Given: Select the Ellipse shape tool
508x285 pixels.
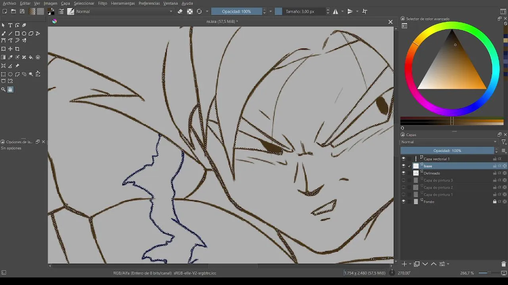Looking at the screenshot, I should 24,34.
